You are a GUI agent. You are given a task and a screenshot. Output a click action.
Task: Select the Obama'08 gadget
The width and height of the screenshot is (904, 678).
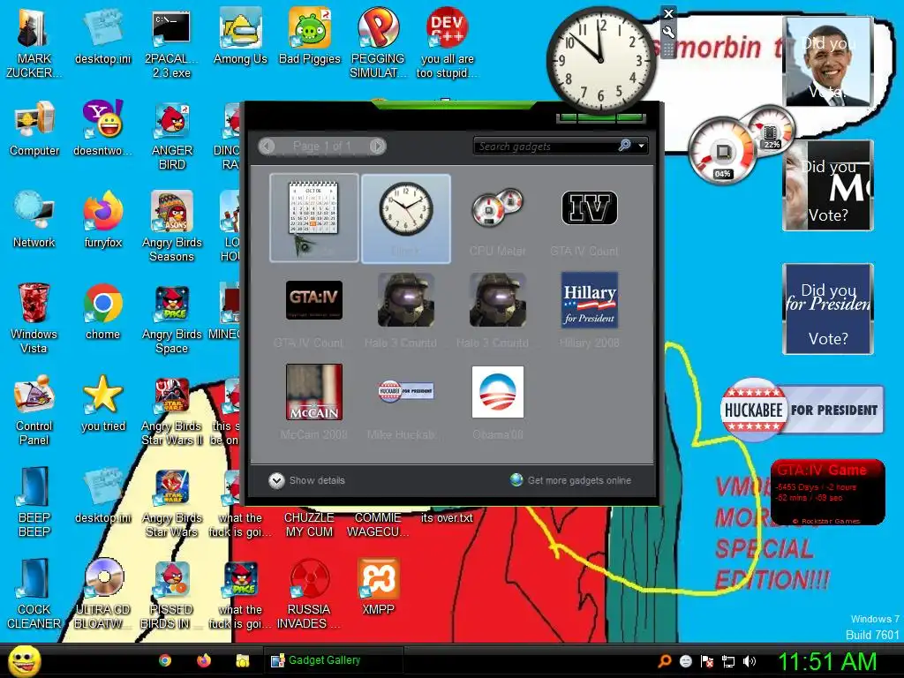tap(498, 402)
